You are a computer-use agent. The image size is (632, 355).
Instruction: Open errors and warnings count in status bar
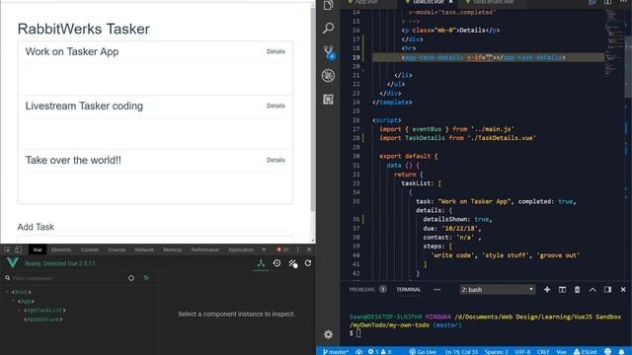[x=379, y=351]
